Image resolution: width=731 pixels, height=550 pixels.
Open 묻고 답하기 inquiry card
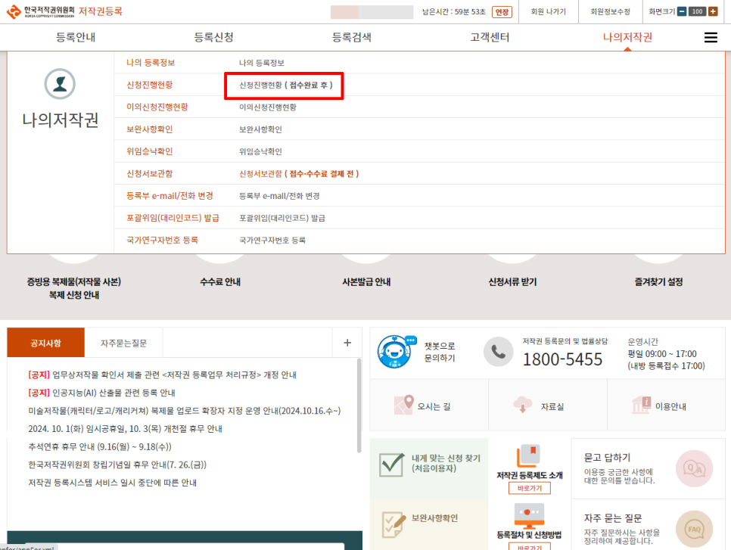click(648, 468)
